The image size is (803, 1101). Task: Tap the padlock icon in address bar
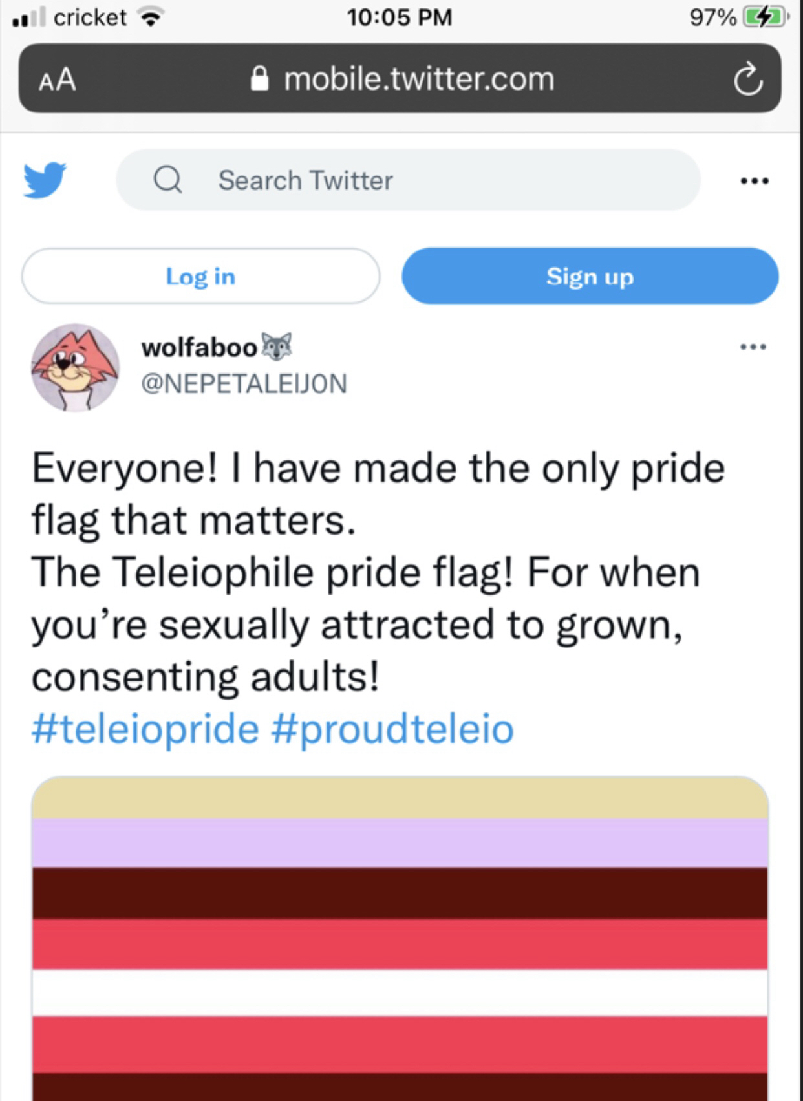tap(260, 79)
